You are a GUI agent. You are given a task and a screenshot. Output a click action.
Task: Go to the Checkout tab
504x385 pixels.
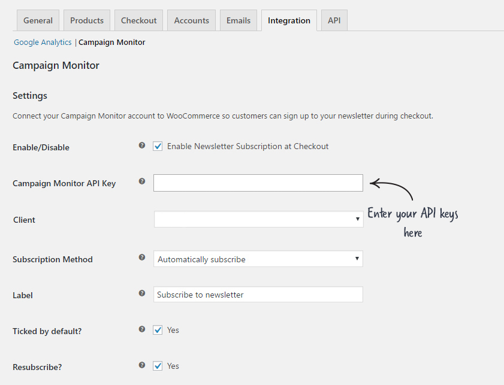pos(138,20)
